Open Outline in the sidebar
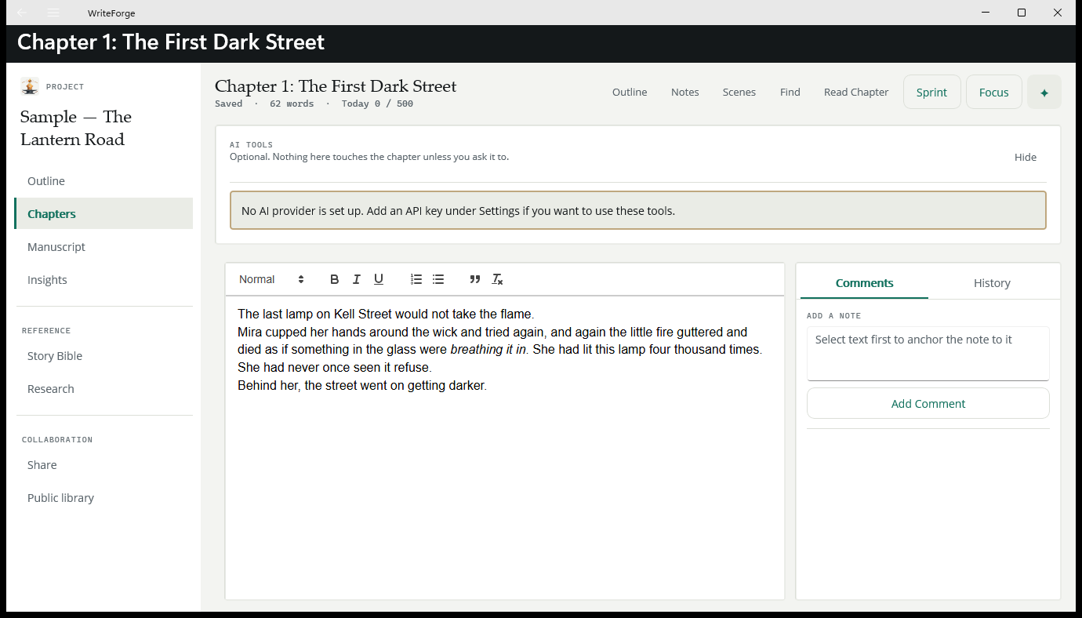The image size is (1082, 618). tap(103, 181)
